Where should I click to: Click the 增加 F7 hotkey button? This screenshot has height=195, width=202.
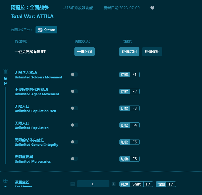166,184
